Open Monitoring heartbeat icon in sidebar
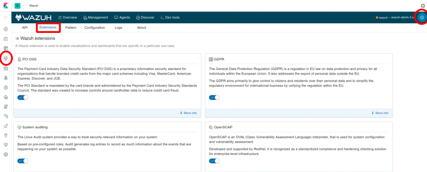Image resolution: width=427 pixels, height=172 pixels. coord(6,145)
